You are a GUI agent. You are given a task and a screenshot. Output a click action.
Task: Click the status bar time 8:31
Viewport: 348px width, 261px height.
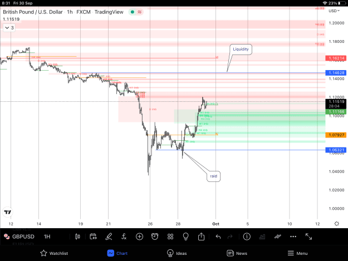6,3
